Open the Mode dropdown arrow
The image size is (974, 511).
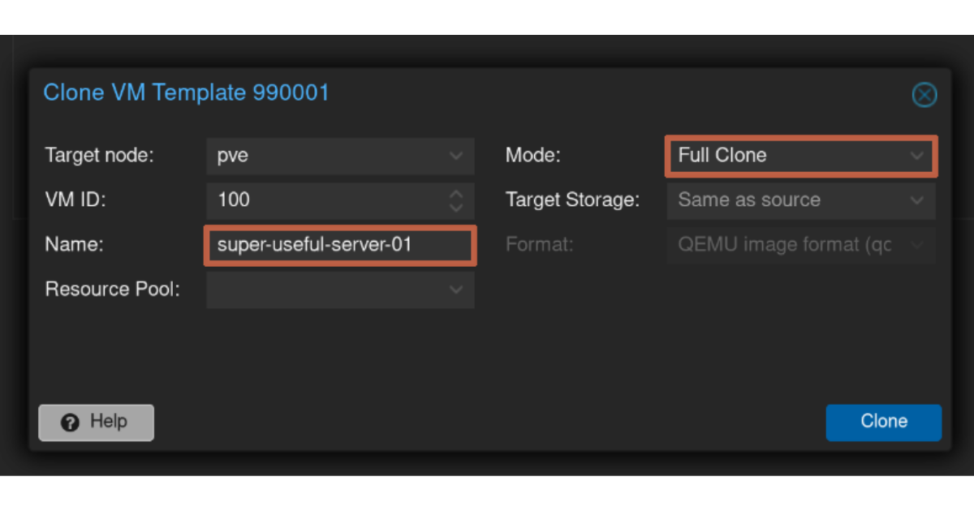point(917,156)
